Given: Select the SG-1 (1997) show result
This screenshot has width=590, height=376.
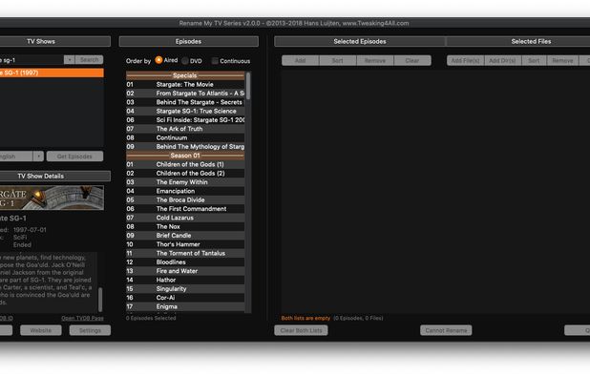Looking at the screenshot, I should tap(52, 73).
